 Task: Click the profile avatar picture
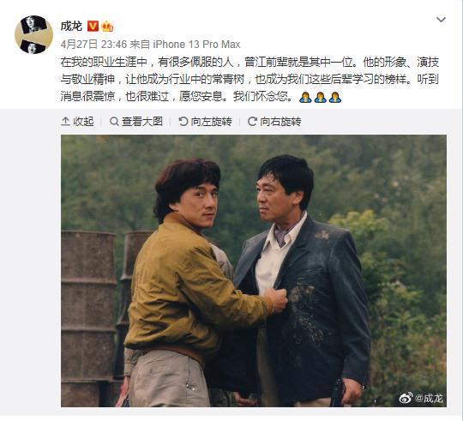(x=33, y=34)
